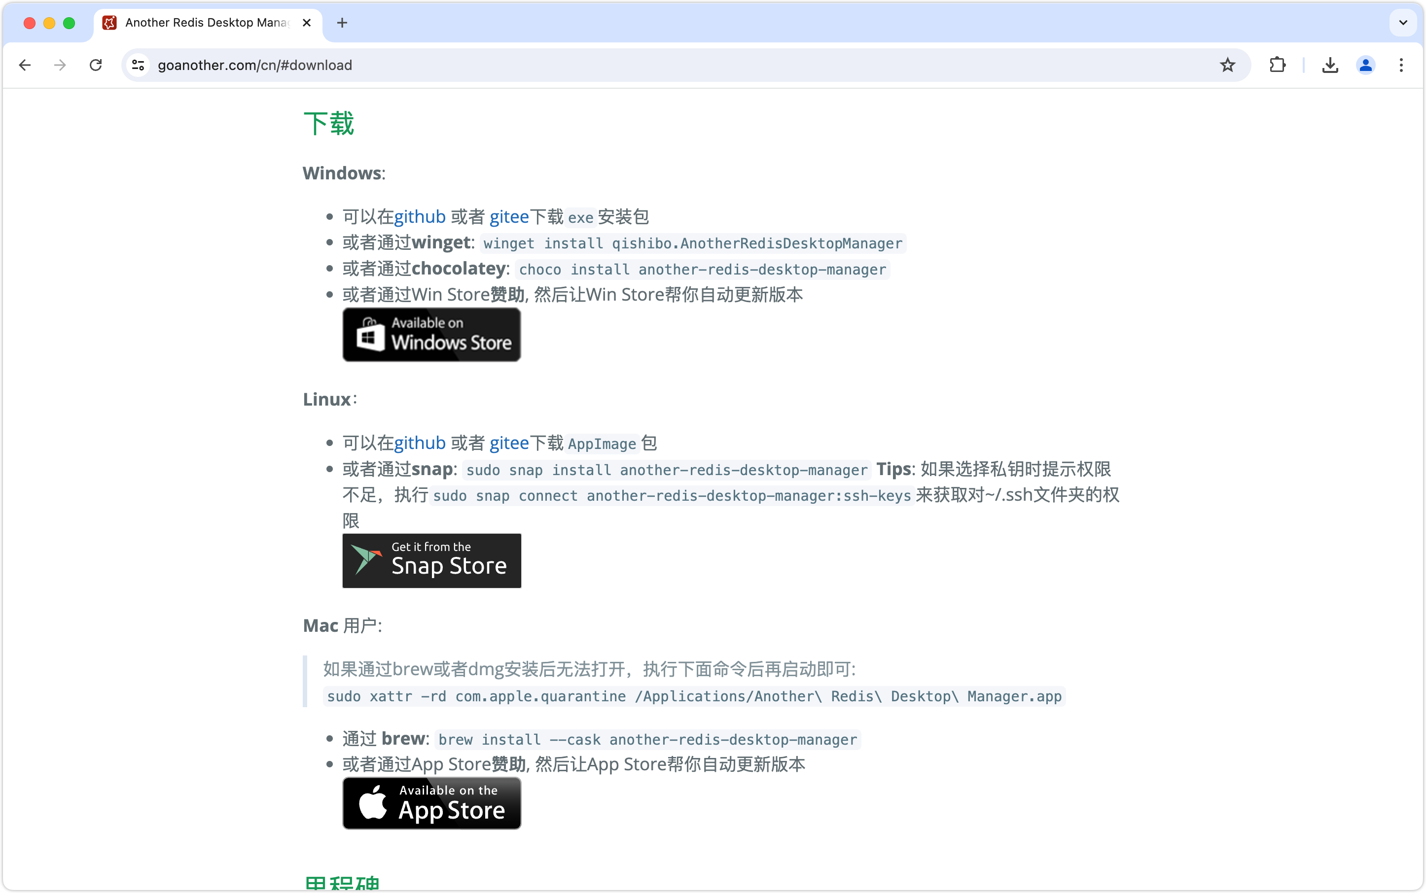Open the Chrome three-dot menu
Viewport: 1426px width, 893px height.
tap(1400, 65)
